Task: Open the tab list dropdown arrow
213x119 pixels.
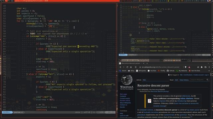Action: click(209, 63)
